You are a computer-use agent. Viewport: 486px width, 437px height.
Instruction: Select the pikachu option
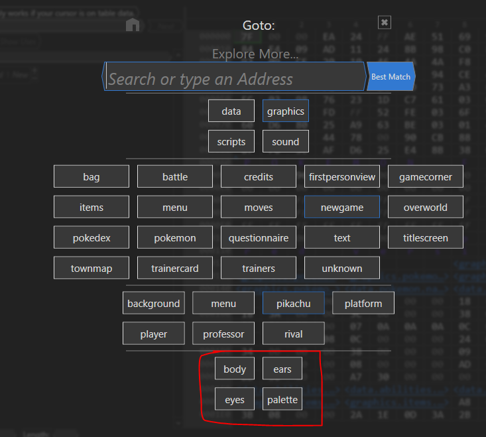click(x=294, y=303)
